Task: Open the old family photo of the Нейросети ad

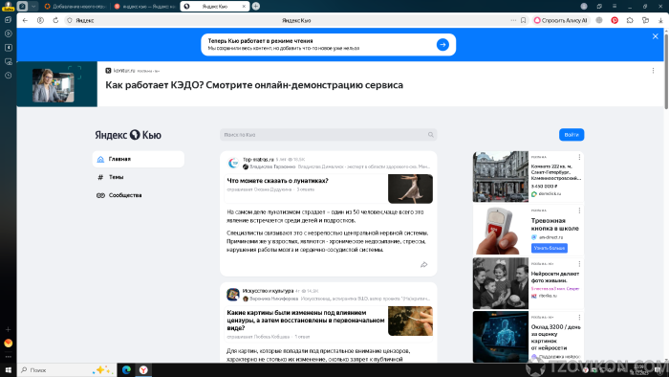Action: tap(501, 283)
